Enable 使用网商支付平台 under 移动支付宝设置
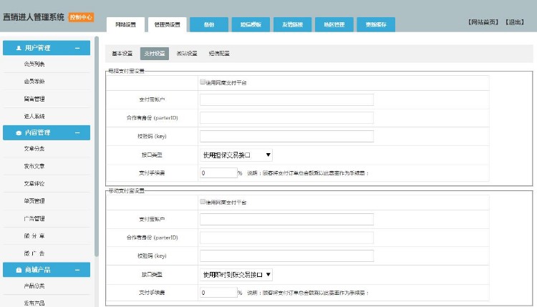The width and height of the screenshot is (537, 307). 203,202
